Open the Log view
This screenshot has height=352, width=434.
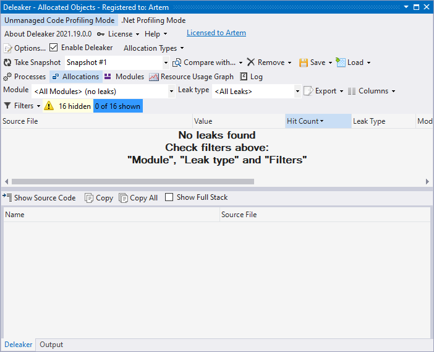[252, 77]
